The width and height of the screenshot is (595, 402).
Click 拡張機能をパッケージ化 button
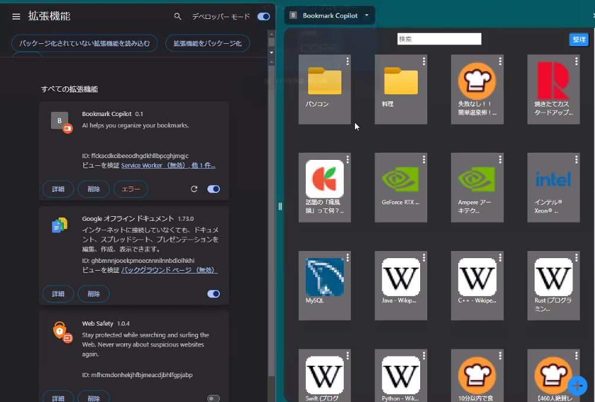click(207, 43)
